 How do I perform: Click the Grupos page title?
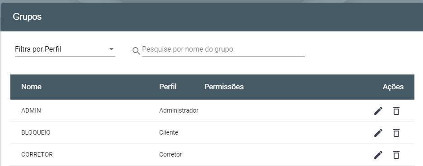[x=27, y=17]
